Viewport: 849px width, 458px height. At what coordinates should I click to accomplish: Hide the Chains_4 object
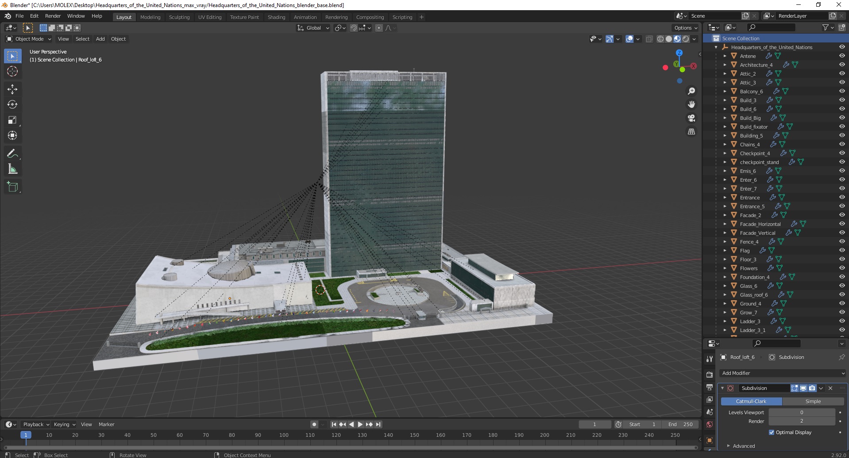[842, 145]
